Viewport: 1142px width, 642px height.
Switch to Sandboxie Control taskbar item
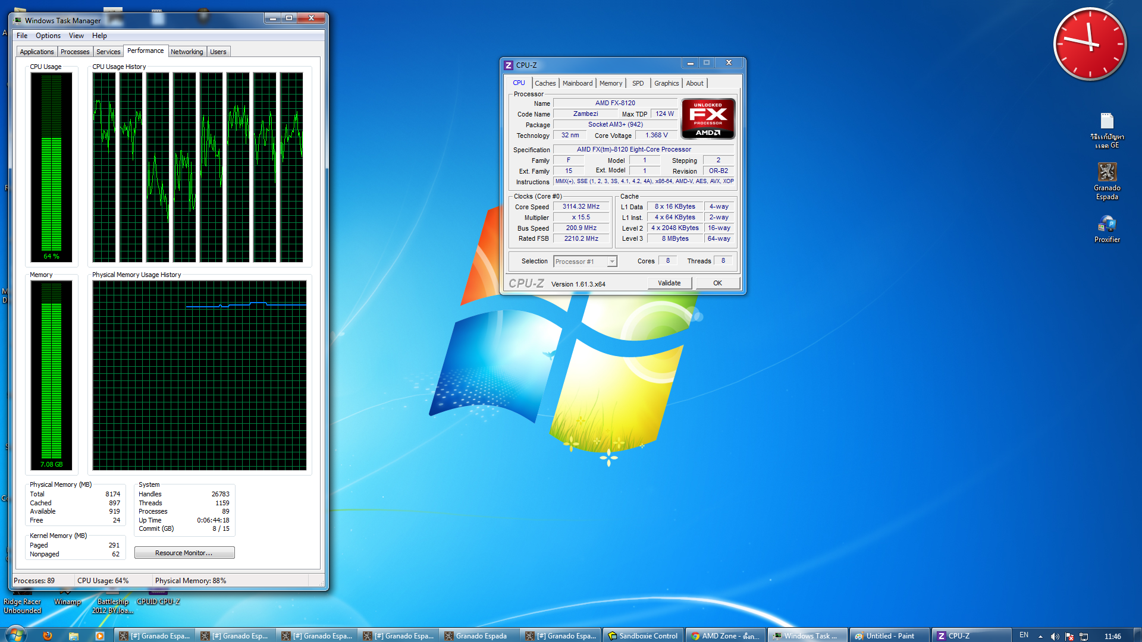pos(642,635)
